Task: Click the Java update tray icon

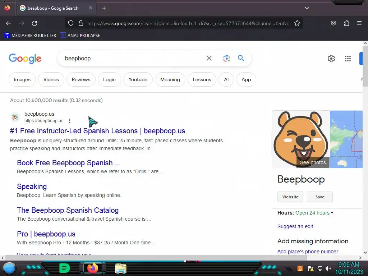Action: (300, 268)
